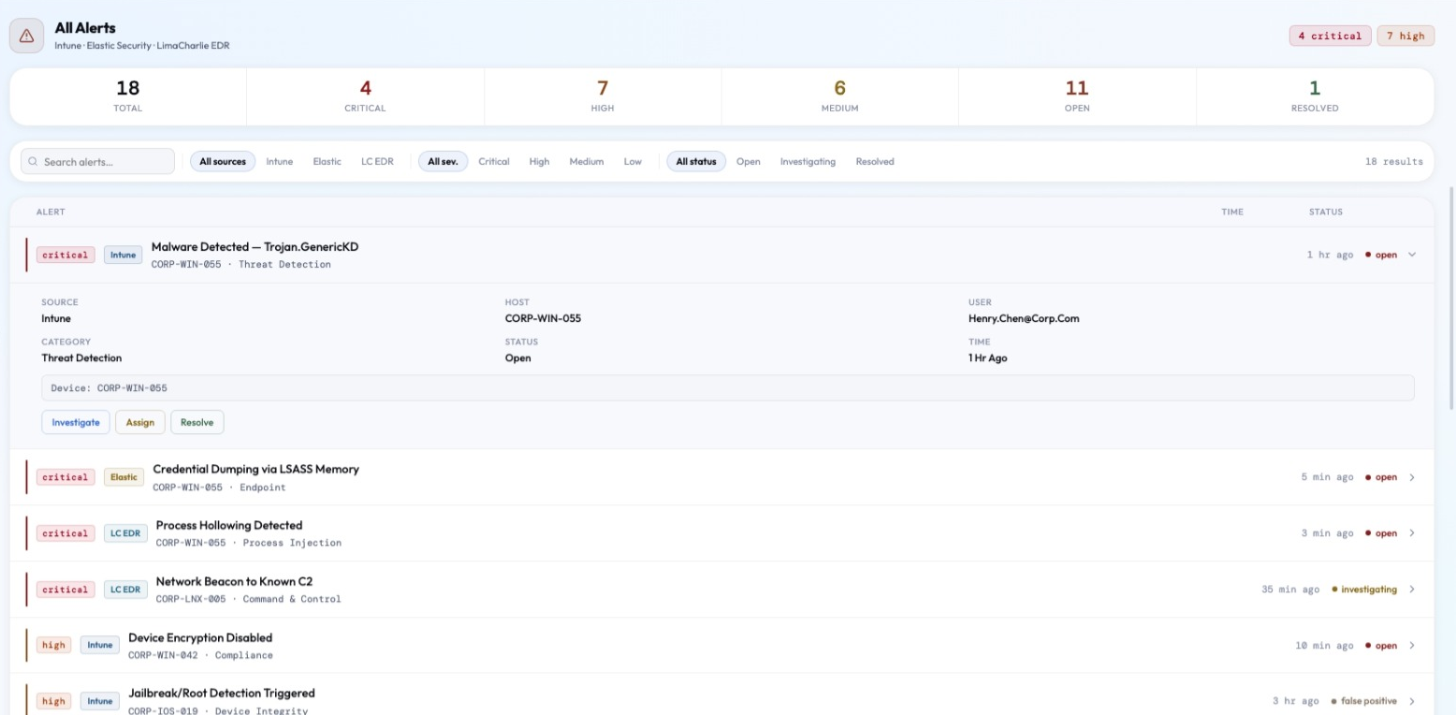Click the Search alerts input field
Viewport: 1456px width, 715px height.
pos(97,162)
